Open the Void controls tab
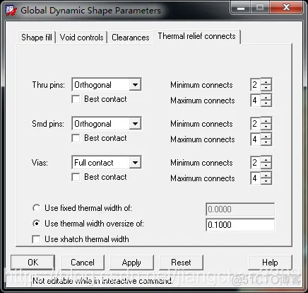This screenshot has height=293, width=308. click(81, 38)
